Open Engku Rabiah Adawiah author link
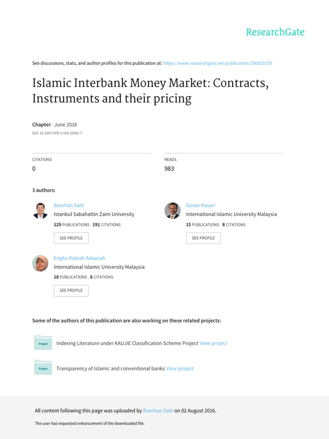This screenshot has width=329, height=439. coord(79,258)
